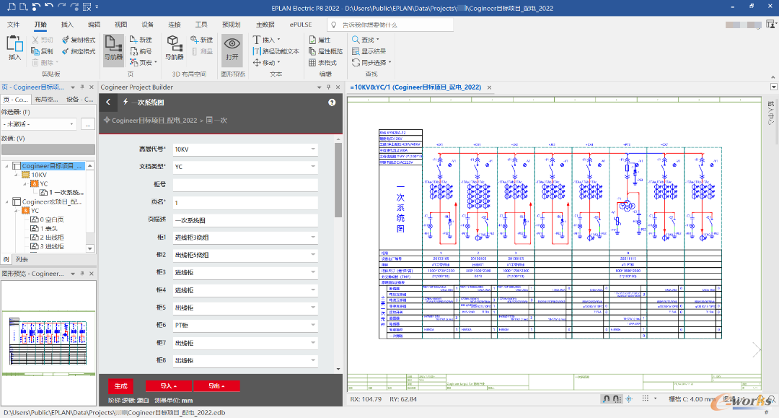Toggle the design mode crosshair icon
This screenshot has height=418, width=779.
click(x=629, y=399)
